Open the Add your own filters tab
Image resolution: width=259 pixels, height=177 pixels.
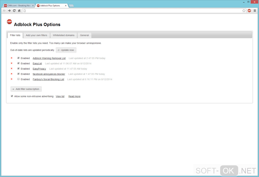point(37,35)
